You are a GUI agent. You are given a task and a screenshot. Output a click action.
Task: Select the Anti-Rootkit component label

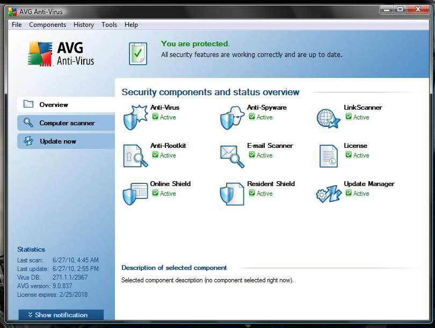(168, 146)
